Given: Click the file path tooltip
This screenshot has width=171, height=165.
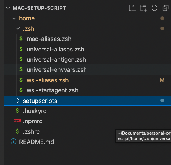Looking at the screenshot, I should click(143, 136).
